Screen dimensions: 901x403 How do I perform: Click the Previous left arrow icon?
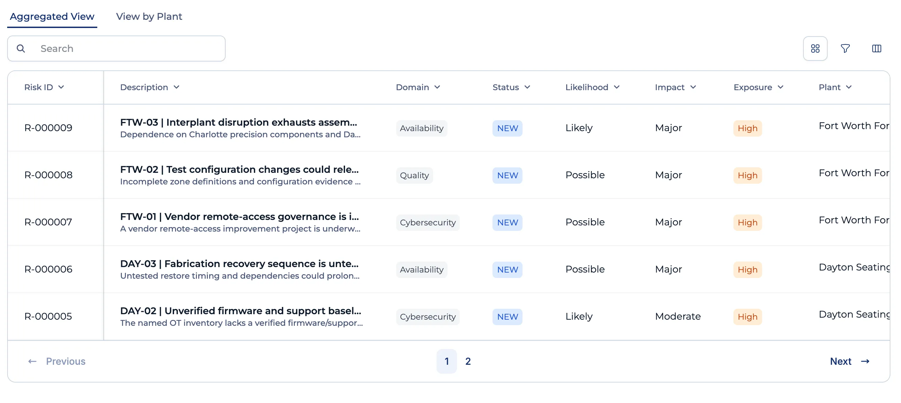tap(32, 361)
